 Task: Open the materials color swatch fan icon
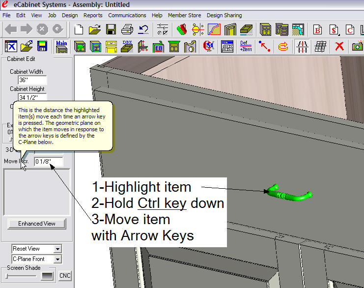(182, 29)
